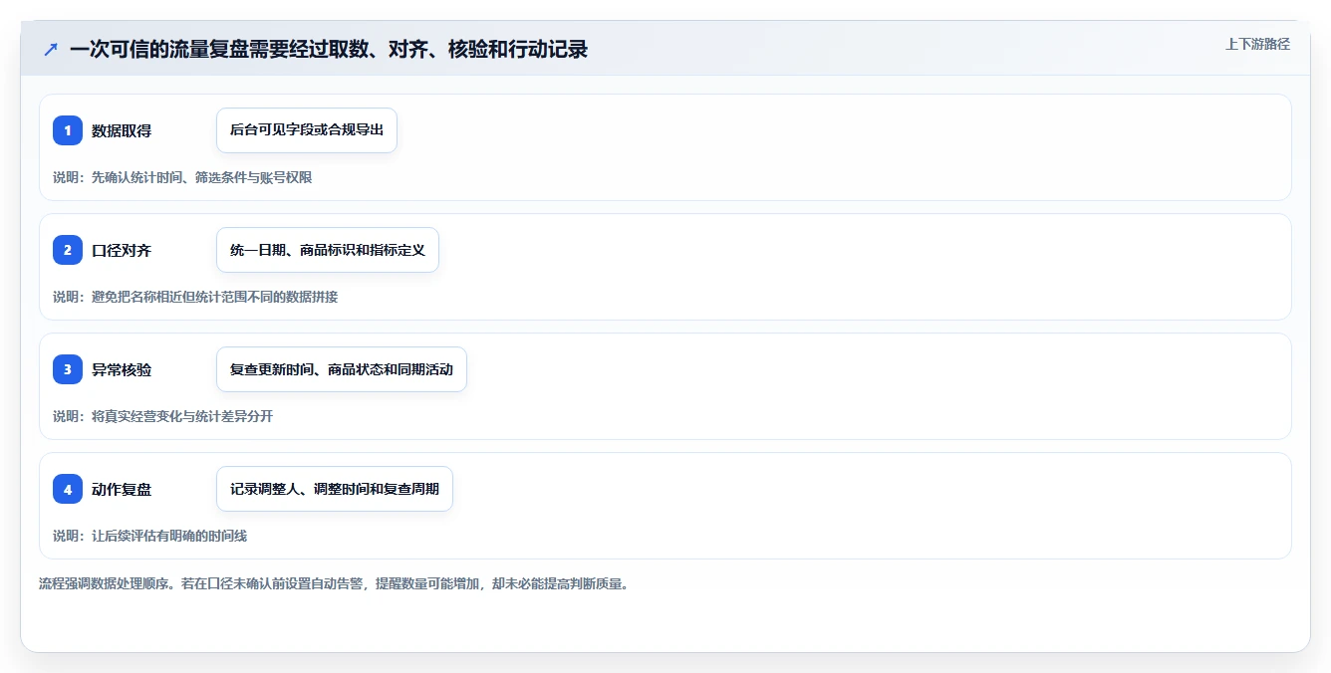
Task: Select the 复查更新时间、商品状态和同期活动 chip
Action: click(x=342, y=369)
